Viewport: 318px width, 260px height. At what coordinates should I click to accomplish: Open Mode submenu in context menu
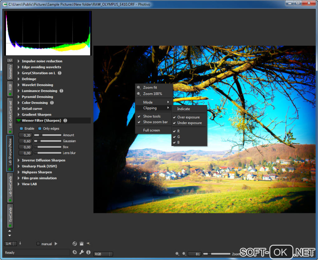(153, 102)
